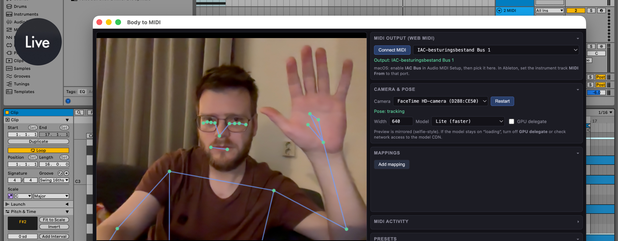Image resolution: width=618 pixels, height=241 pixels.
Task: Click the blue headphone preview icon below Tags
Action: click(x=68, y=101)
